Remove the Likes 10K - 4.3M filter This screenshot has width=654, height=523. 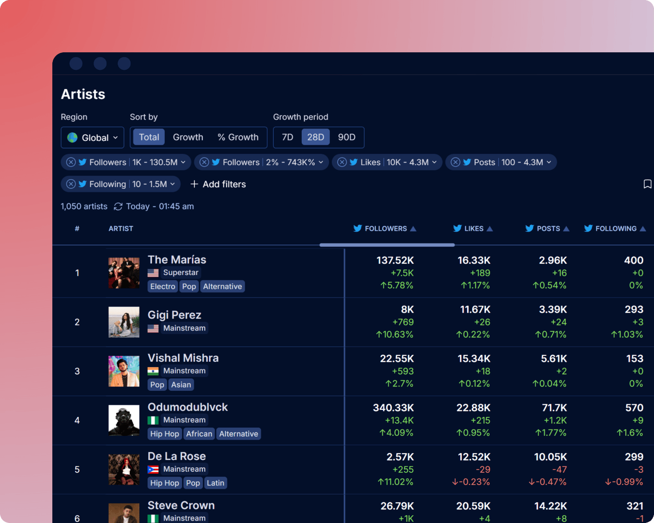point(342,162)
